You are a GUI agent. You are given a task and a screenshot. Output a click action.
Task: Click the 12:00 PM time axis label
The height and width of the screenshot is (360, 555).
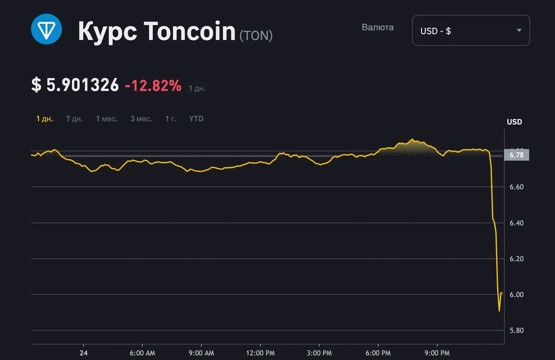(x=260, y=353)
